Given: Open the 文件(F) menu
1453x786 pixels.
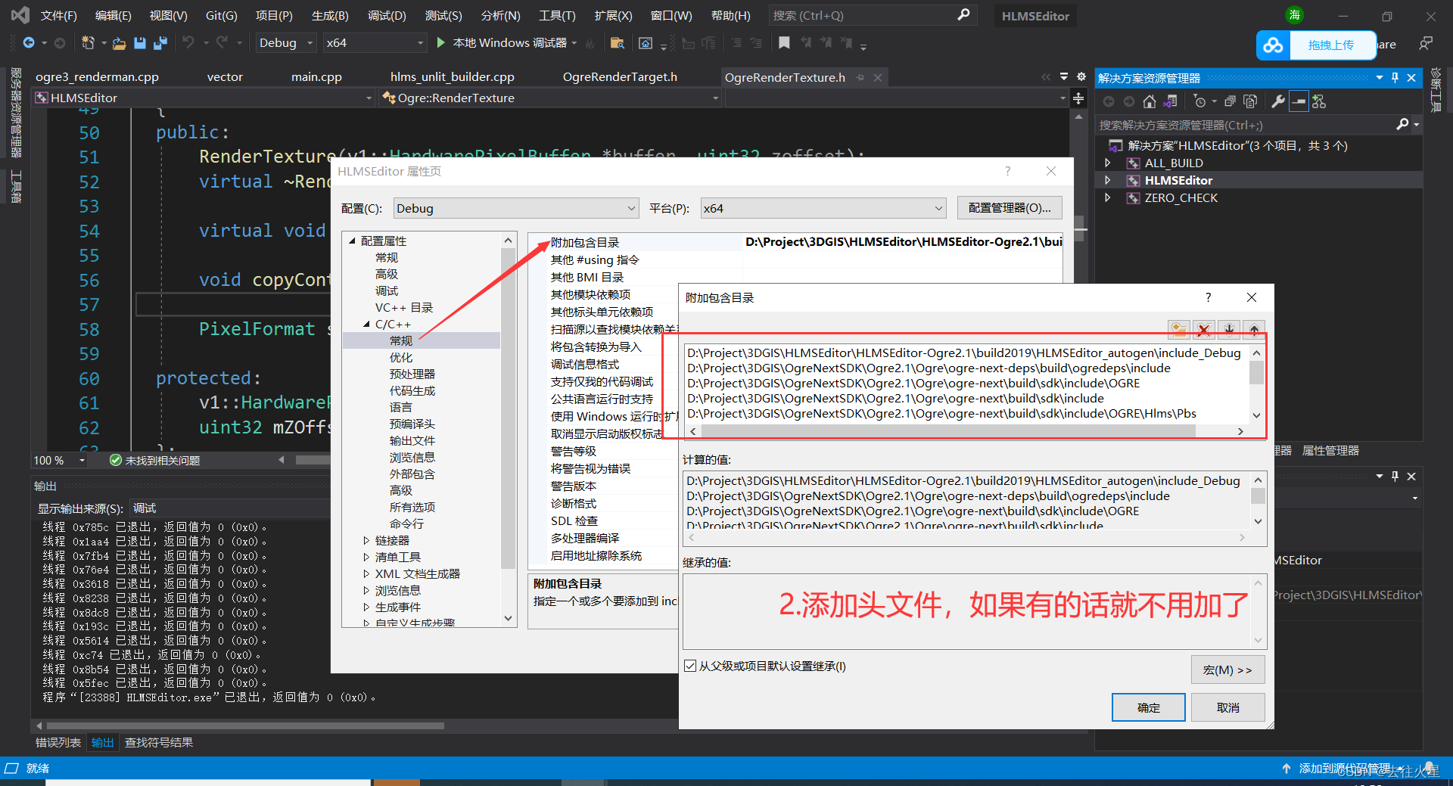Looking at the screenshot, I should [x=58, y=15].
